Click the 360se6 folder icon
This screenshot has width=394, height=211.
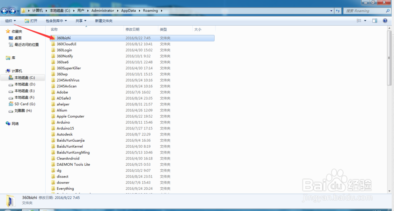[53, 62]
